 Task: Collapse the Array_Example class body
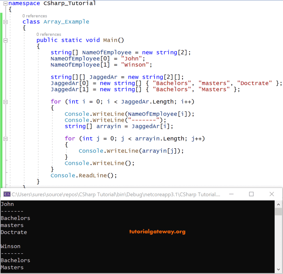[5, 22]
